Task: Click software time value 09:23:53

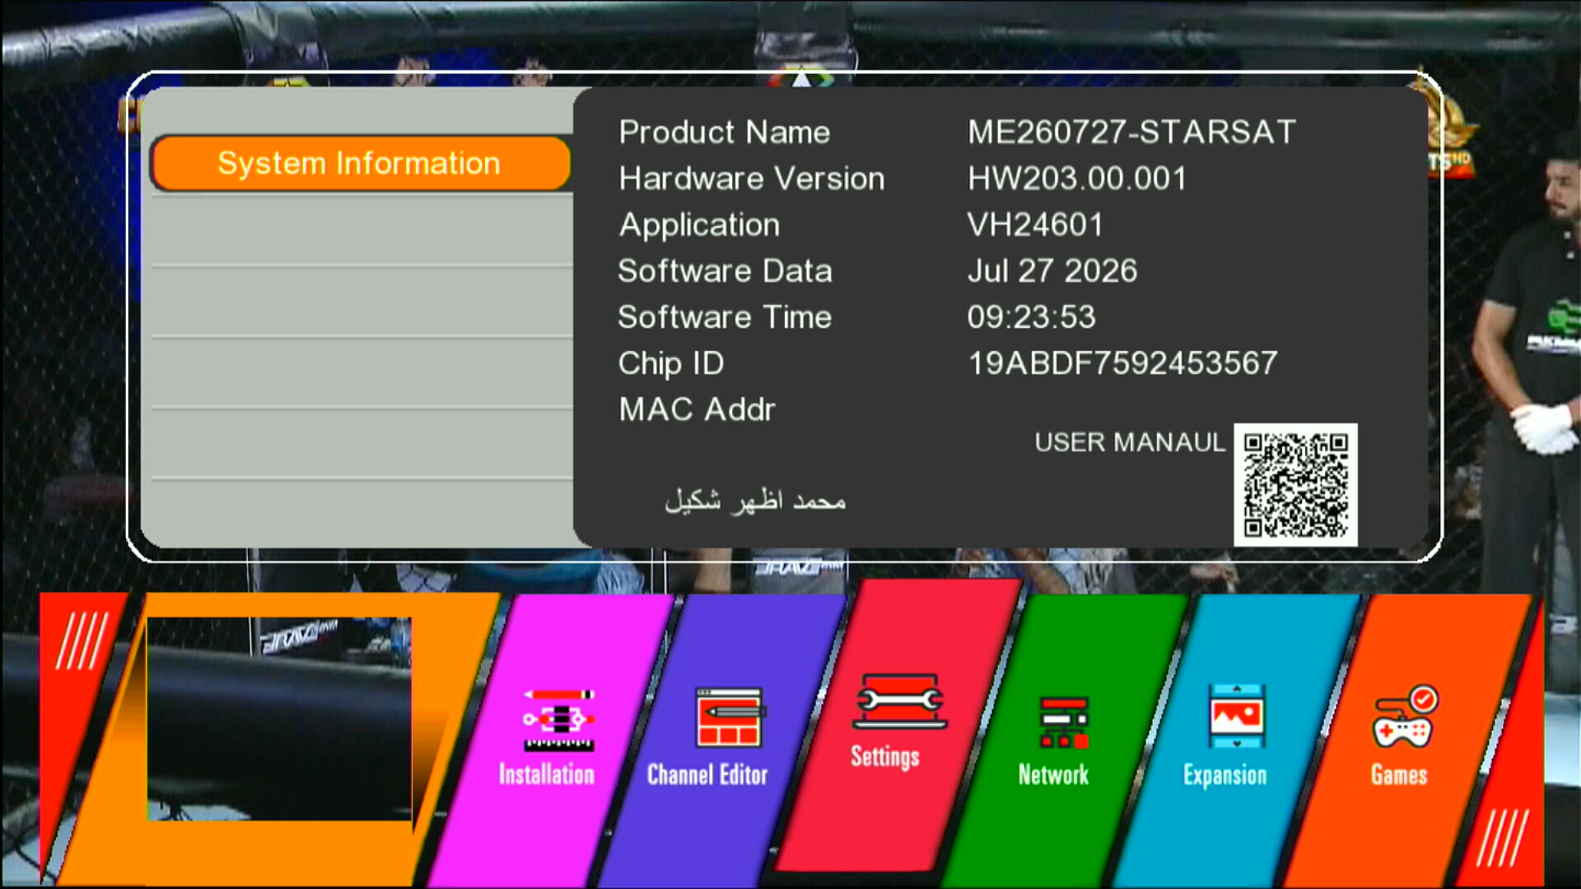Action: [x=1032, y=317]
